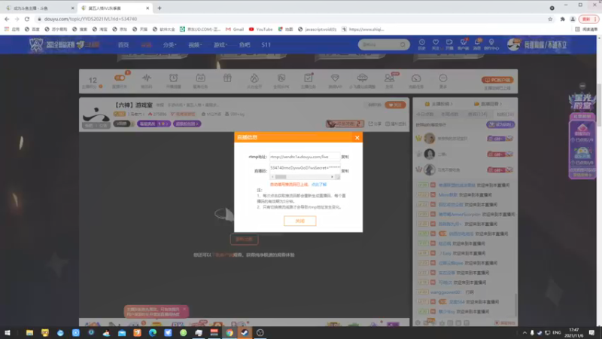Open the speedometer icon in the streamer toolbar
Image resolution: width=602 pixels, height=339 pixels.
pos(416,78)
